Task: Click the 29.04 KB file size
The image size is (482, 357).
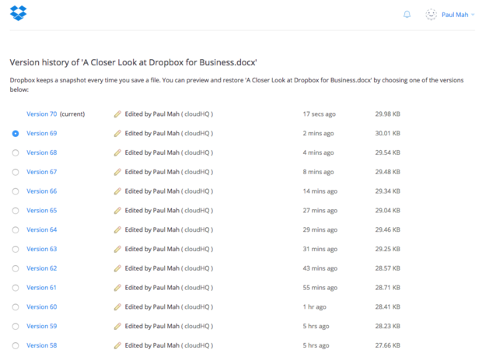Action: 388,211
